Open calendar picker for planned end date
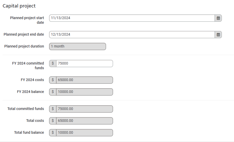This screenshot has width=234, height=142. pyautogui.click(x=218, y=35)
